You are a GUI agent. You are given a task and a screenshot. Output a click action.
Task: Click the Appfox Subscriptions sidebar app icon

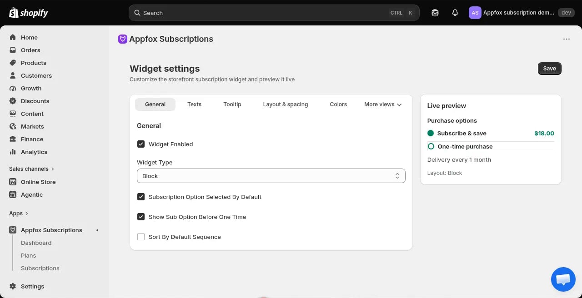(13, 230)
